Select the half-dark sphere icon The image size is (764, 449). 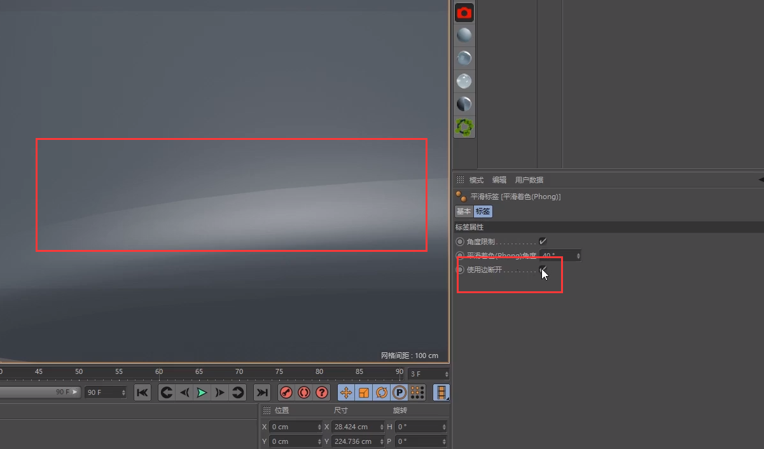click(464, 104)
